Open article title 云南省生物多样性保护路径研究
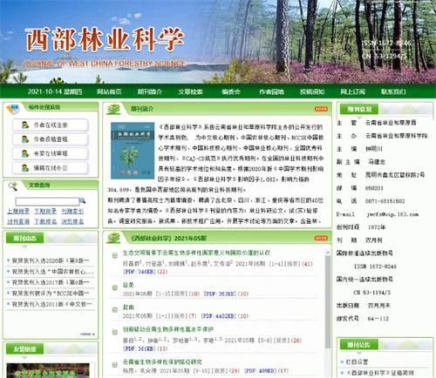 pos(162,362)
